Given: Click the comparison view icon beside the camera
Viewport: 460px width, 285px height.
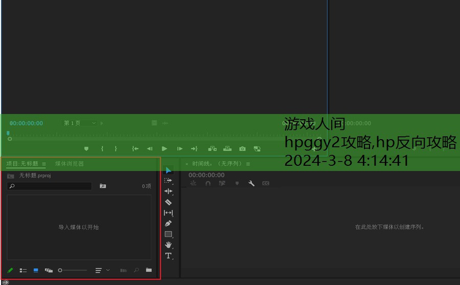Looking at the screenshot, I should 257,149.
